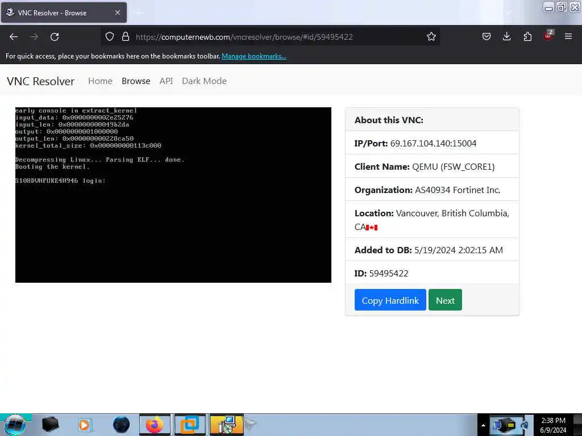Open the dark globe taskbar icon

(122, 425)
